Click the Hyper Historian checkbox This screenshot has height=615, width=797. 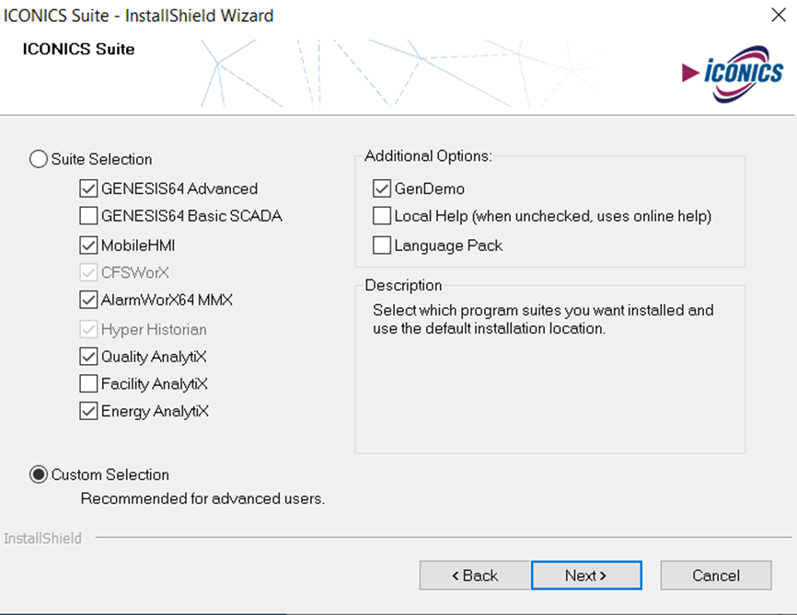88,330
